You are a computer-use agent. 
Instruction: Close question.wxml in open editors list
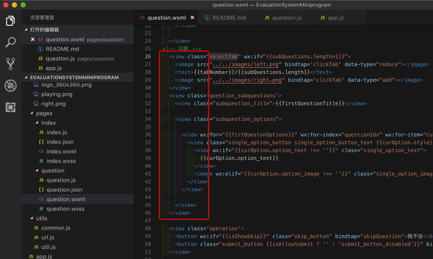point(33,39)
